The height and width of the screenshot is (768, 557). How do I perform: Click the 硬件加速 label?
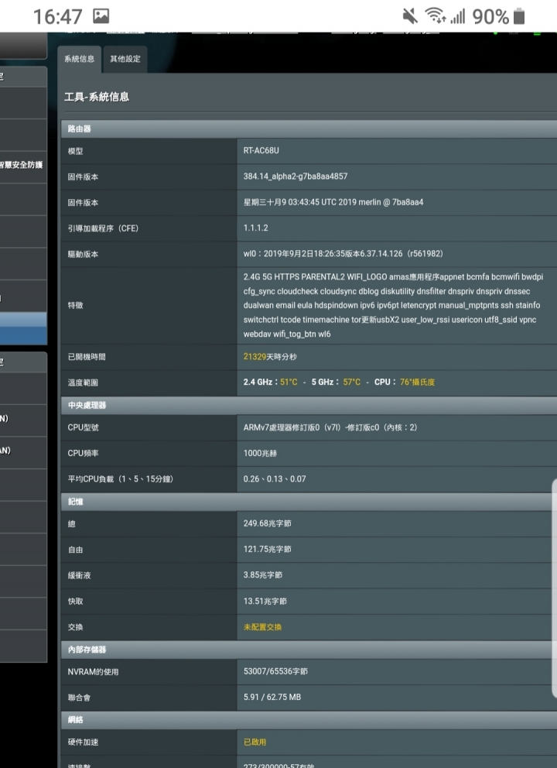84,742
